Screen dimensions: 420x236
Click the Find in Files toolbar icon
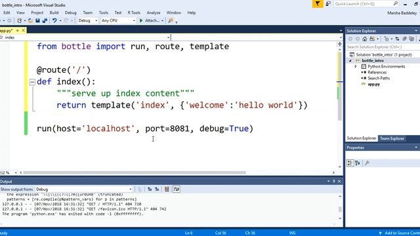click(171, 20)
